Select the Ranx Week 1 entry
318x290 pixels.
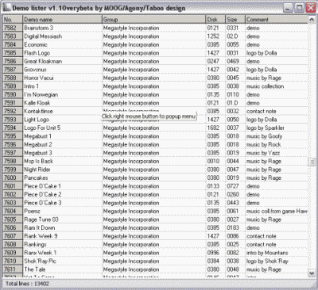tap(41, 253)
